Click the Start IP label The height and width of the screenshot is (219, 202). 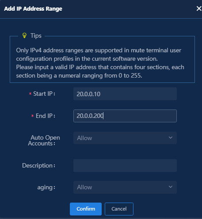tap(44, 94)
